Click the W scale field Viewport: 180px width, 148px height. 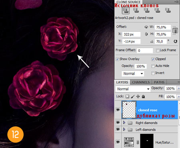(x=163, y=27)
